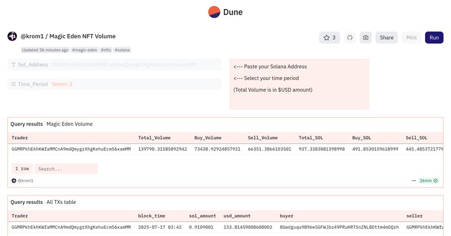
Task: Open the krom1 user avatar
Action: pyautogui.click(x=12, y=36)
